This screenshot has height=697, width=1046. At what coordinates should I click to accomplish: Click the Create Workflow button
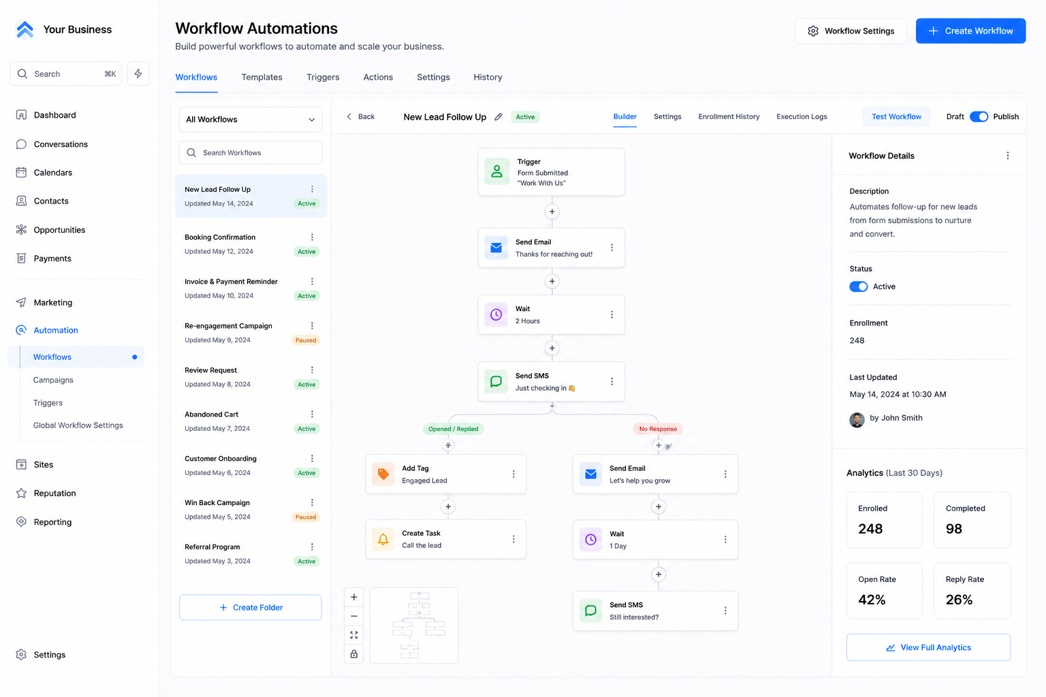pos(970,31)
